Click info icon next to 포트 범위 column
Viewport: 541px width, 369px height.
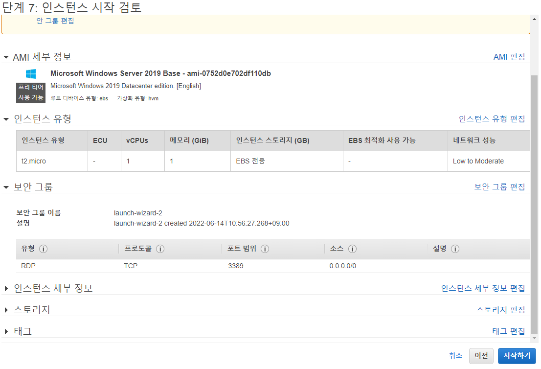click(x=265, y=249)
